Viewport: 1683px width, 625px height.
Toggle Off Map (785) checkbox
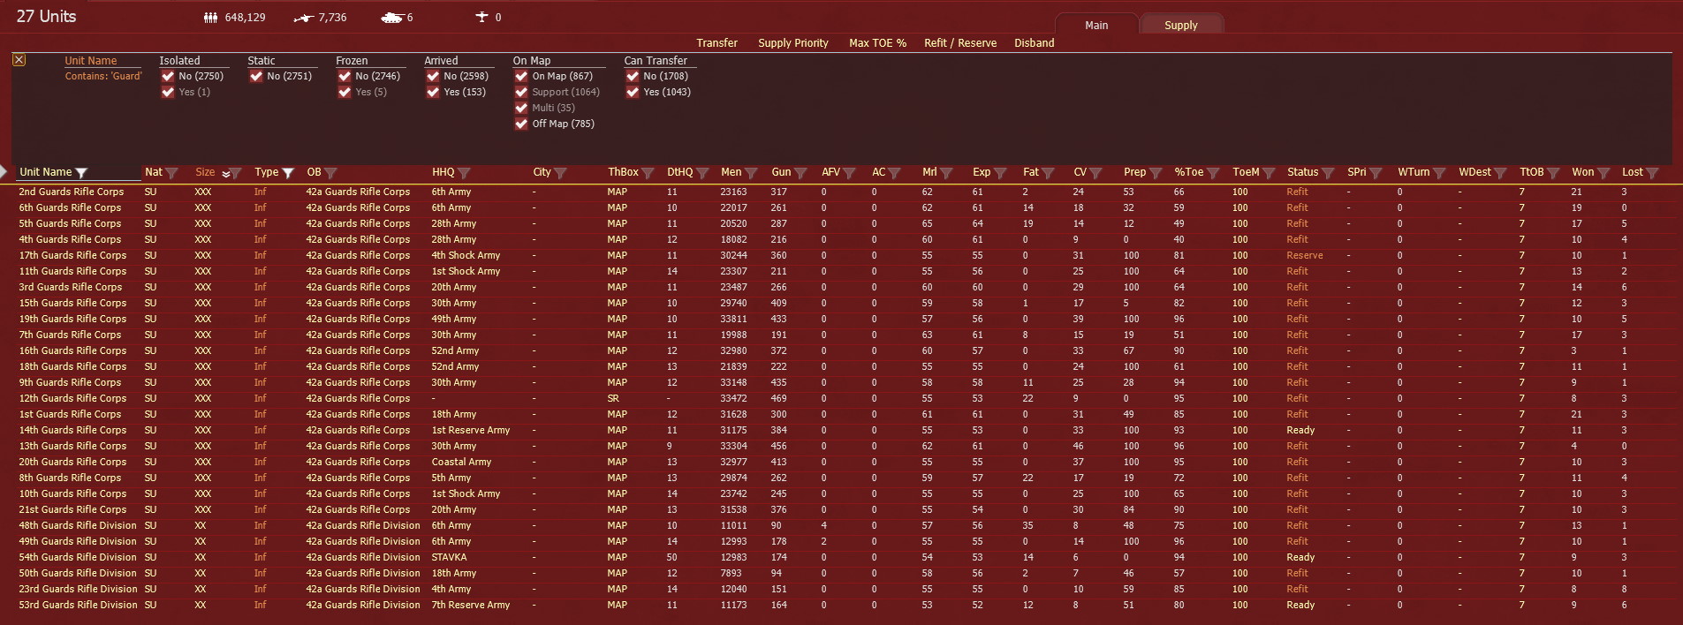click(x=521, y=124)
